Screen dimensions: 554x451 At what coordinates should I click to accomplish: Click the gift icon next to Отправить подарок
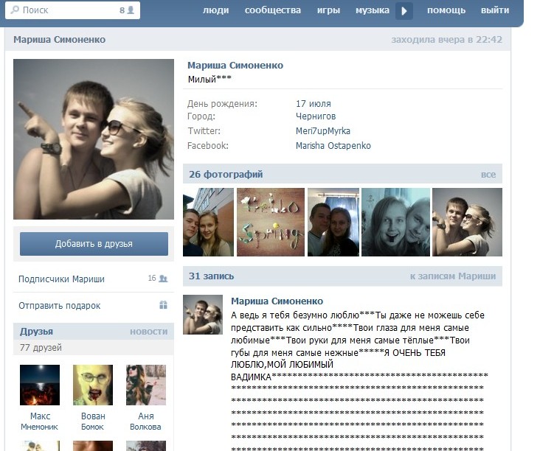[163, 305]
